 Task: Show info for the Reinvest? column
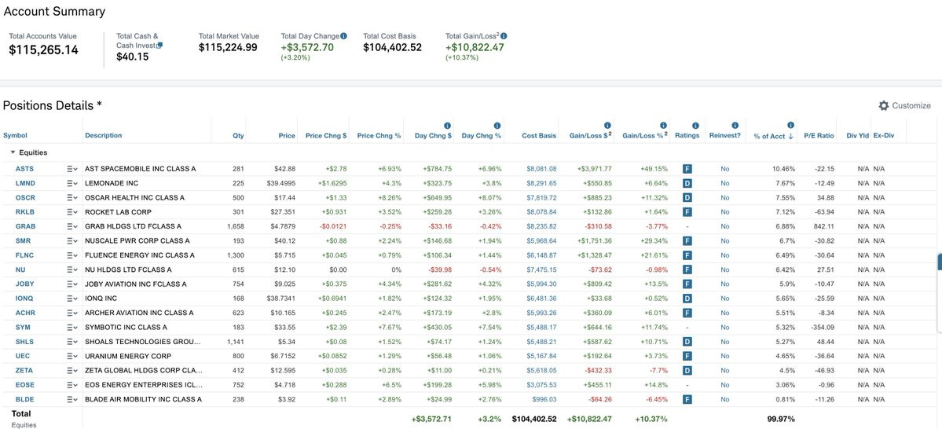point(735,126)
